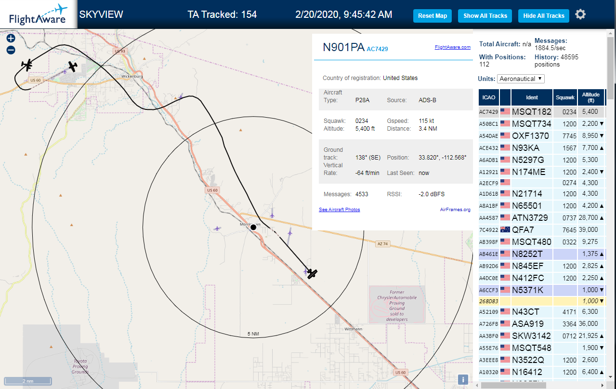Click Show All Tracks
616x389 pixels.
click(485, 16)
